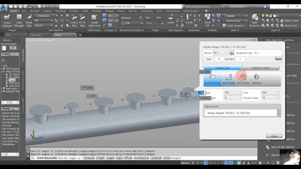Select the Vent Nozzle type
The height and width of the screenshot is (169, 301).
tap(243, 79)
